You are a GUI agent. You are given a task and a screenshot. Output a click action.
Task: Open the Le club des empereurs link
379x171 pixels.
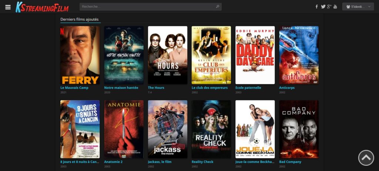coord(209,88)
